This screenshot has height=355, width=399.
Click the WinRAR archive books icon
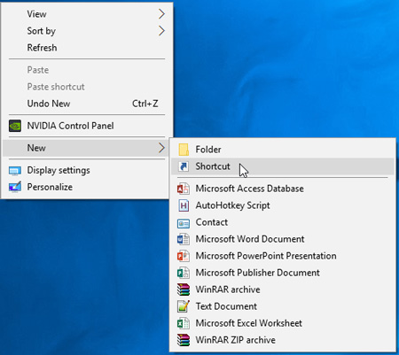184,289
